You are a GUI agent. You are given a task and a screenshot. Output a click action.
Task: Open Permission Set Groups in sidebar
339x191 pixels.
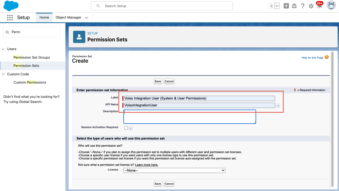pyautogui.click(x=32, y=57)
